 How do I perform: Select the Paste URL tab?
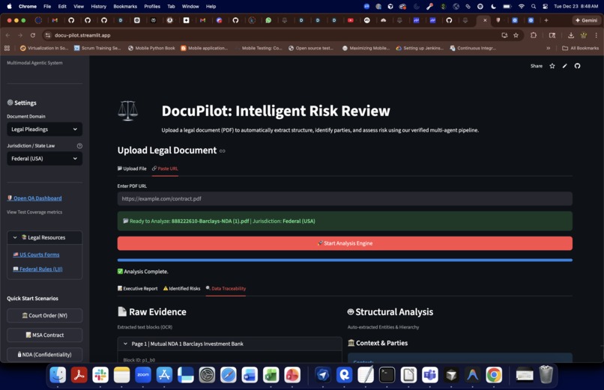point(165,168)
